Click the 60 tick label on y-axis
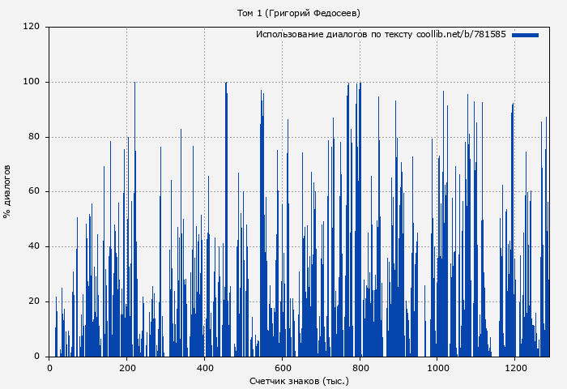Viewport: 567px width, 389px height. [34, 192]
